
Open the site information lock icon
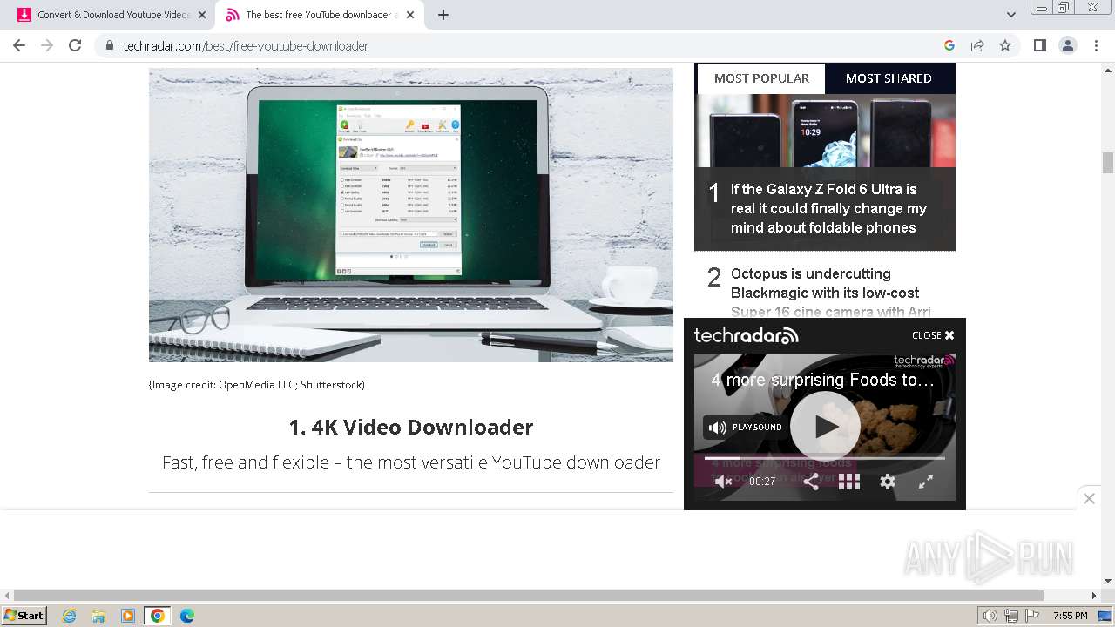110,45
